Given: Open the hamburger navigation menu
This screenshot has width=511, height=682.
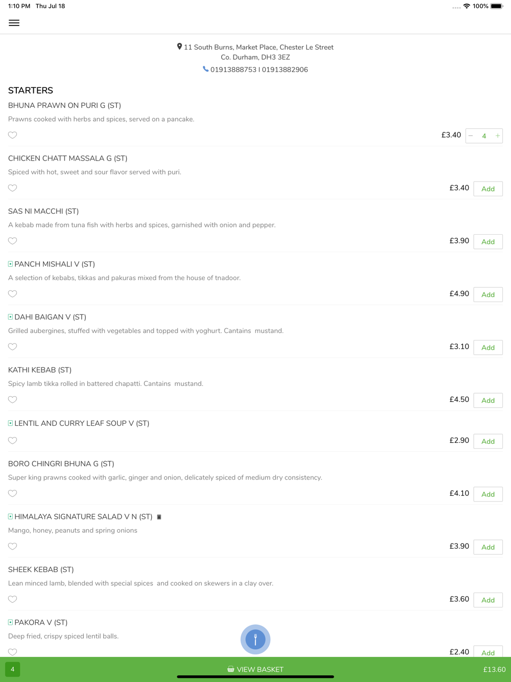Looking at the screenshot, I should click(14, 23).
